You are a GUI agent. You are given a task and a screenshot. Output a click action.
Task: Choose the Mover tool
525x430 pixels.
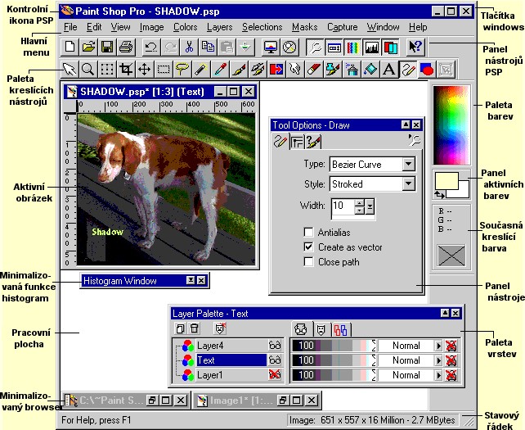pyautogui.click(x=145, y=69)
